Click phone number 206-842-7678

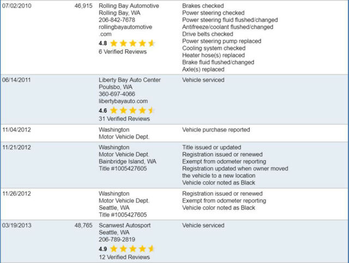(117, 20)
